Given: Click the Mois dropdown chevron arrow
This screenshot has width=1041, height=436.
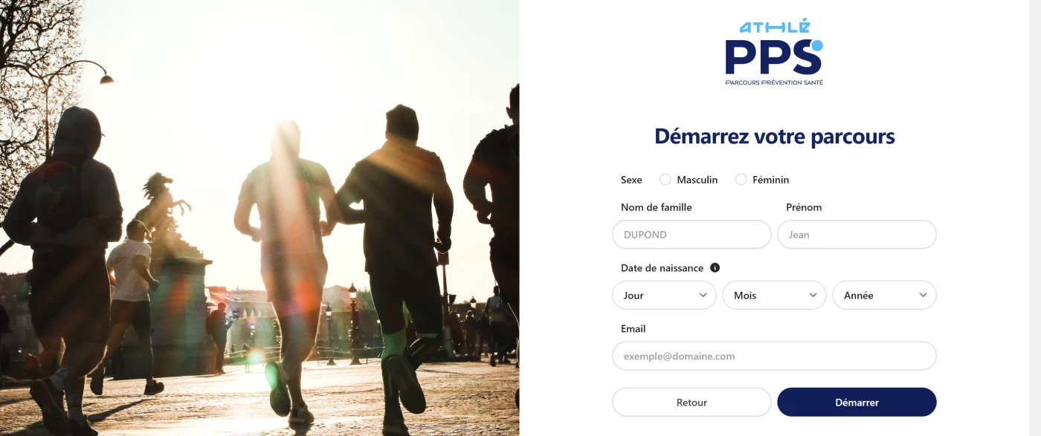Looking at the screenshot, I should click(x=813, y=295).
